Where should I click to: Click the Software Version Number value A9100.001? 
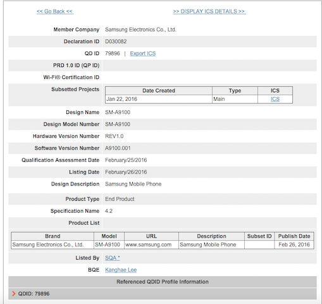(x=118, y=148)
